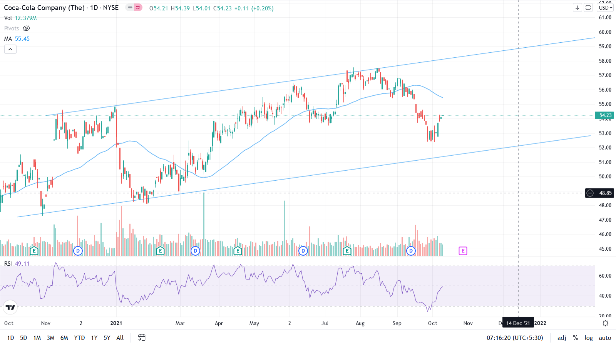Click the NYSE exchange label

pos(111,8)
